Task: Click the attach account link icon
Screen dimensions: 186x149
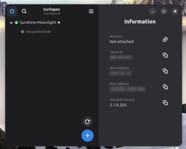Action: coord(165,39)
